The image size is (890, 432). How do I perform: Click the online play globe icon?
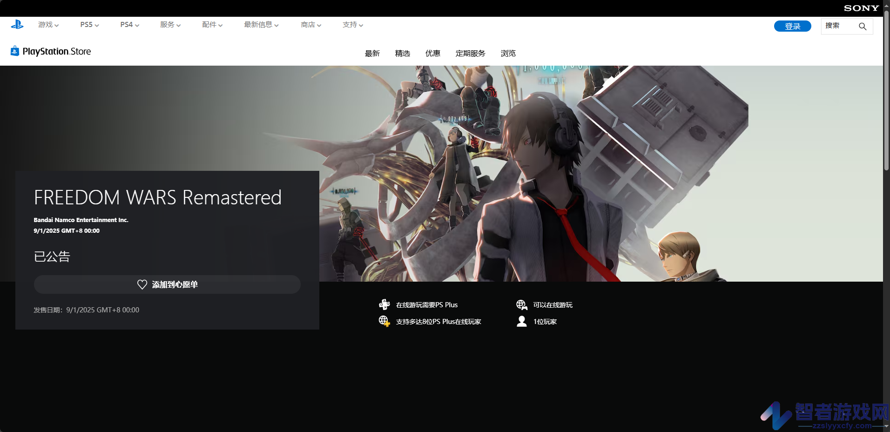pos(522,305)
